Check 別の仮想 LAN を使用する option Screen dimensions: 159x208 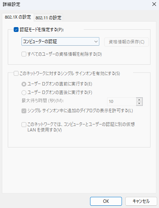pyautogui.click(x=24, y=125)
